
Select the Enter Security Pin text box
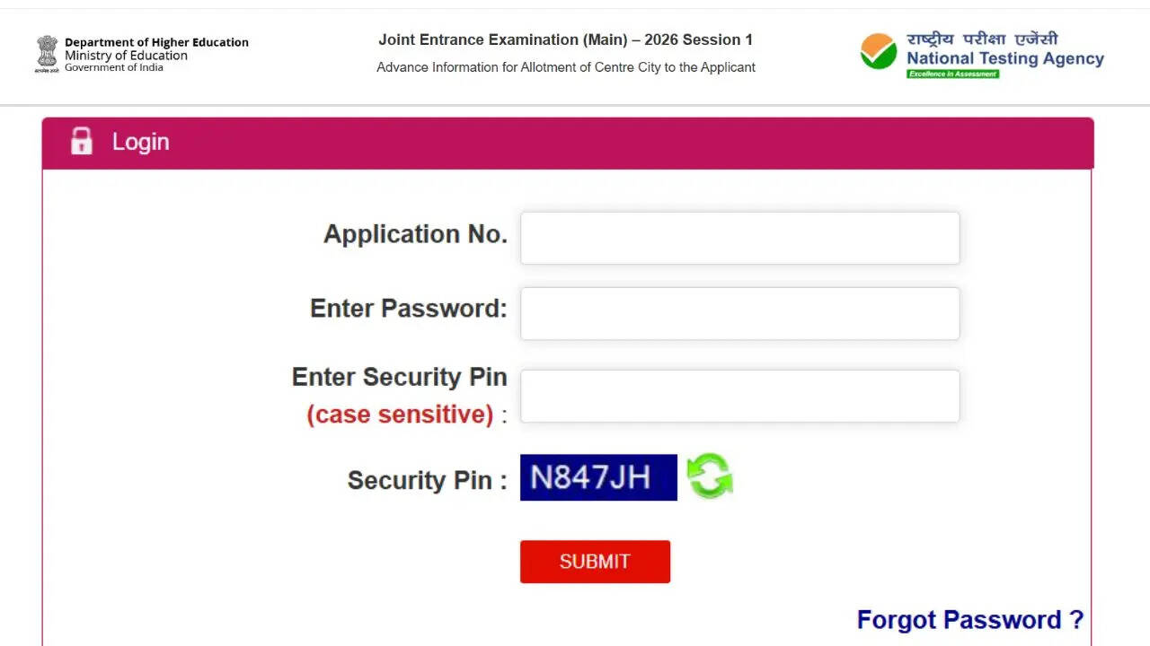pyautogui.click(x=739, y=396)
